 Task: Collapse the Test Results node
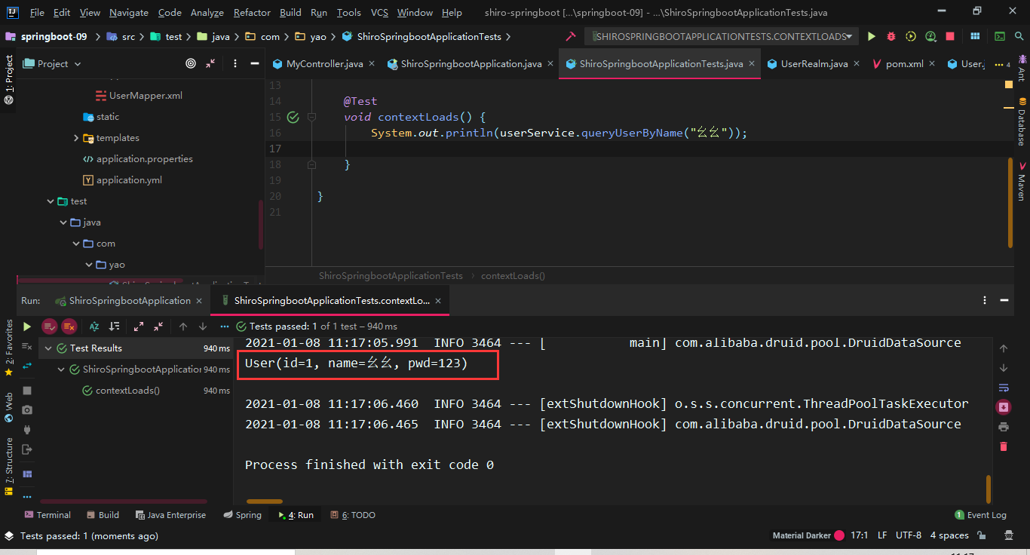(48, 348)
